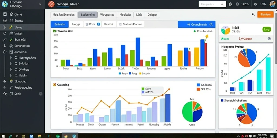Image resolution: width=277 pixels, height=138 pixels.
Task: Click the magnifier icon beside Bafokan
Action: coord(16,64)
